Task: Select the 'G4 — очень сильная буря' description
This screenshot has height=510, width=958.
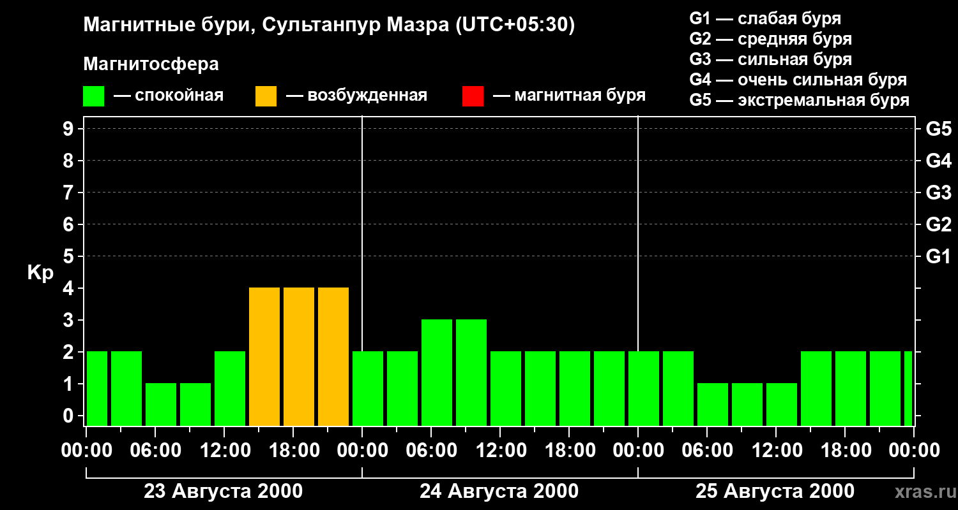Action: coord(798,80)
